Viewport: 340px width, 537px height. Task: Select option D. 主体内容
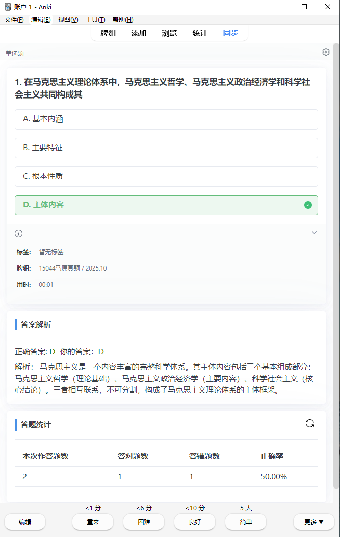coord(166,205)
